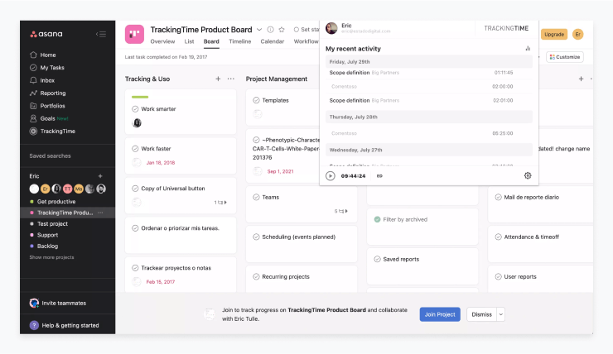Viewport: 613px width, 354px height.
Task: Click the Upgrade button
Action: (x=554, y=35)
